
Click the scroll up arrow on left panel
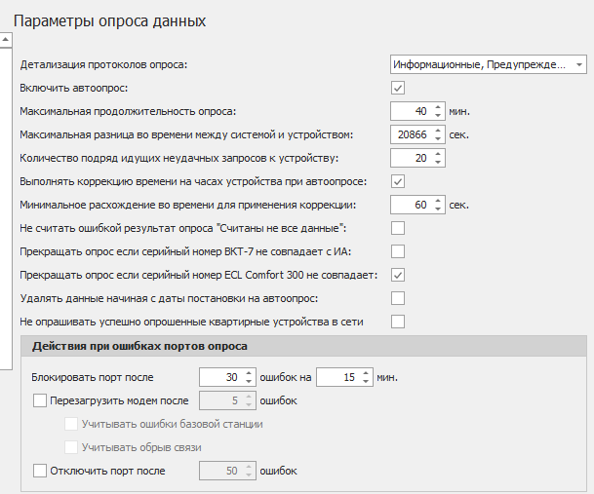tap(5, 41)
